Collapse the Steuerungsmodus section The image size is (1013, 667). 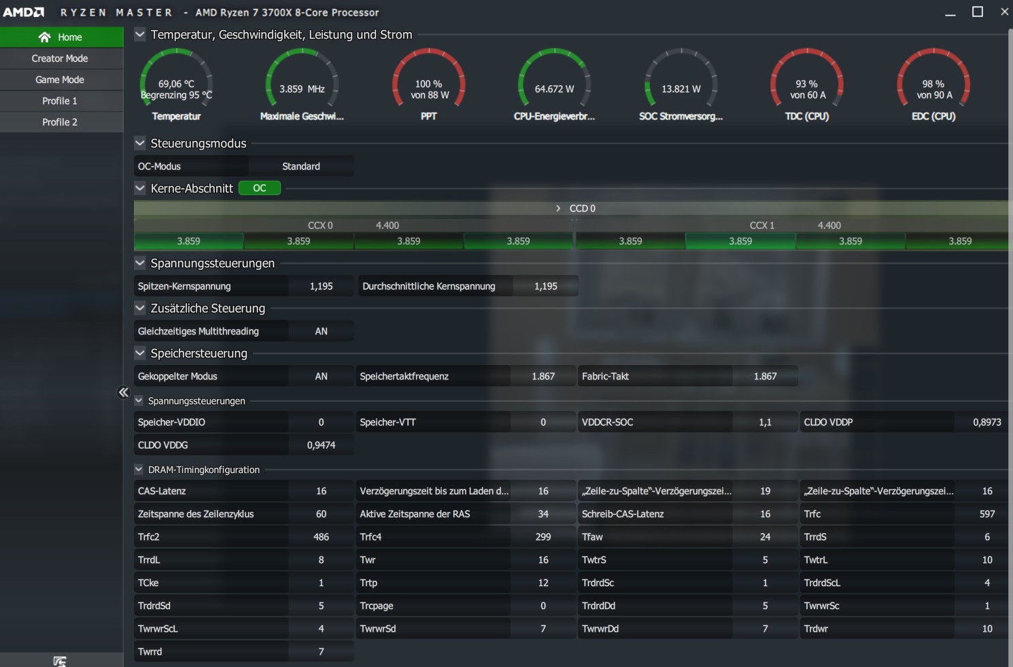point(140,143)
